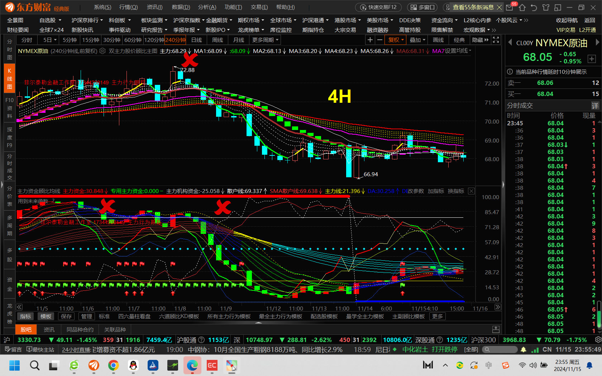
Task: Toggle the 指标 indicator mode button
Action: pos(25,317)
